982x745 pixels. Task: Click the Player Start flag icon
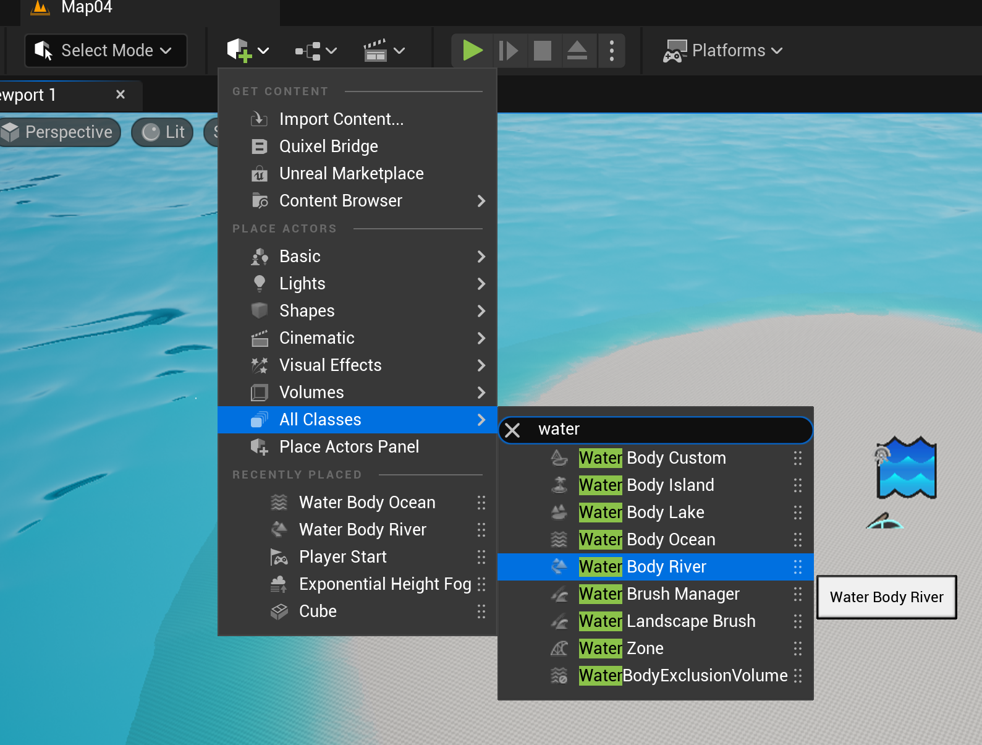279,556
